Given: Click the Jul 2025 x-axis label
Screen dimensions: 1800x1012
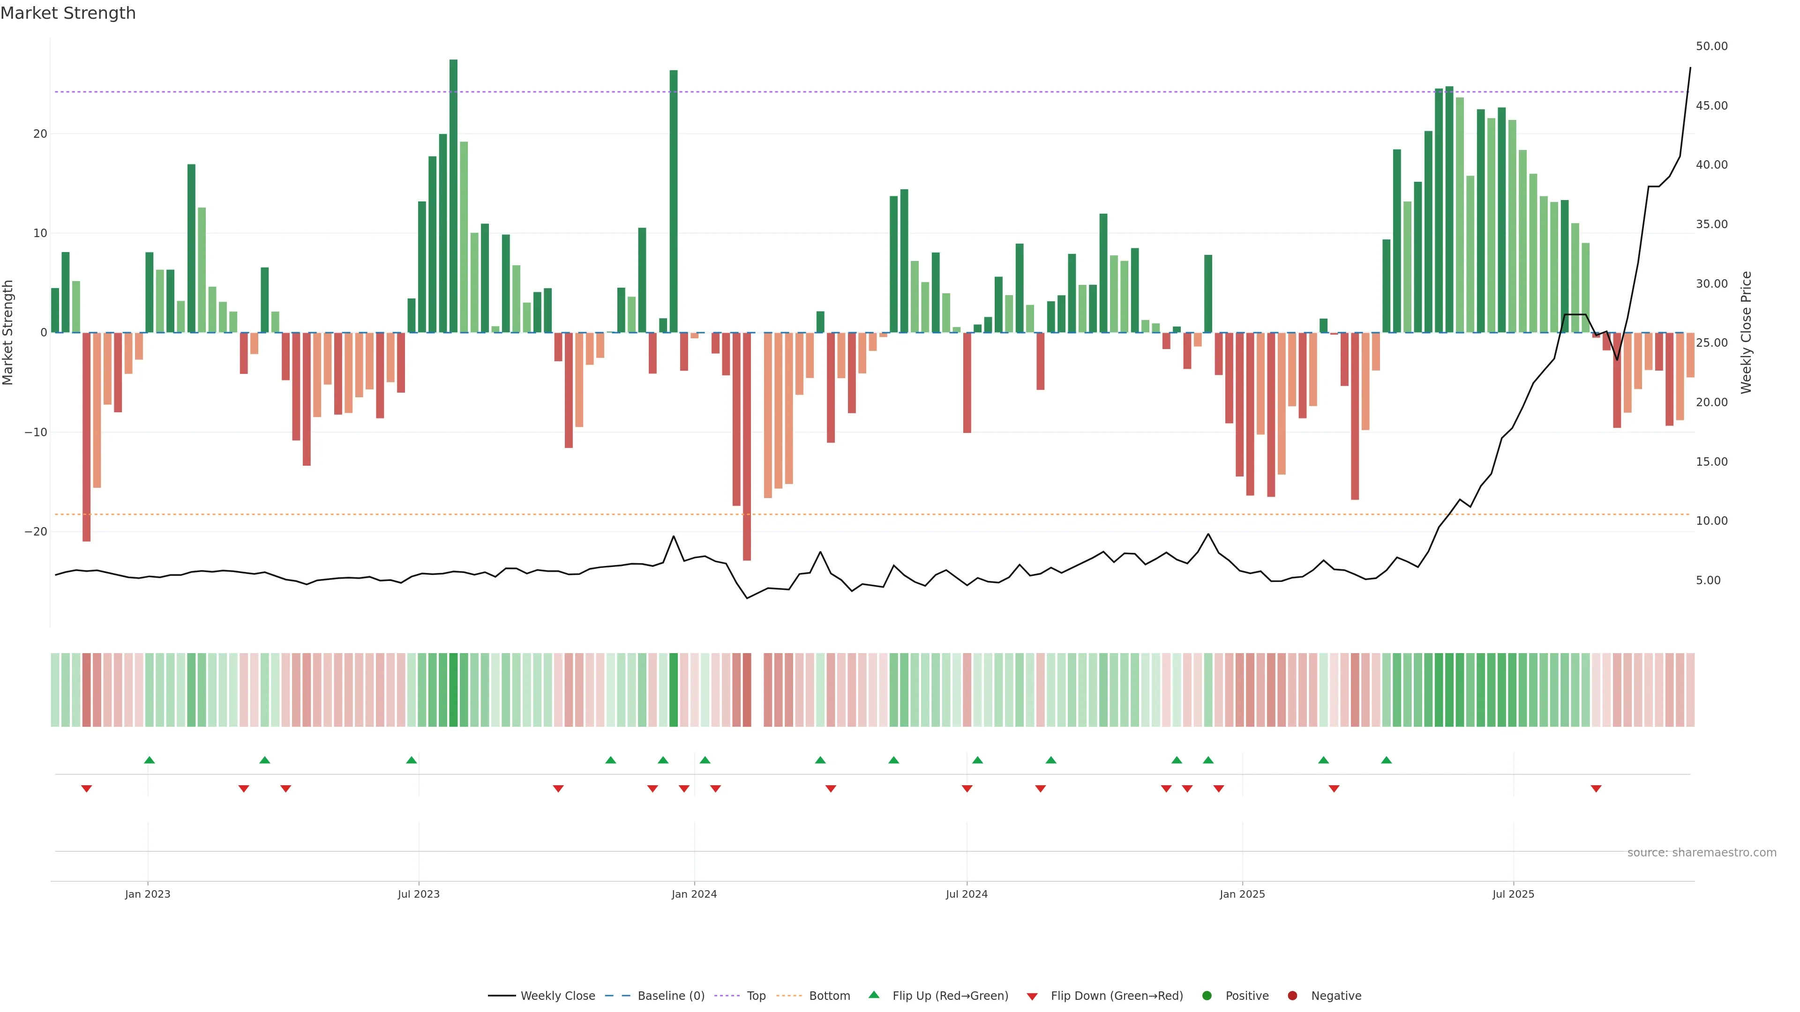Looking at the screenshot, I should [x=1513, y=894].
